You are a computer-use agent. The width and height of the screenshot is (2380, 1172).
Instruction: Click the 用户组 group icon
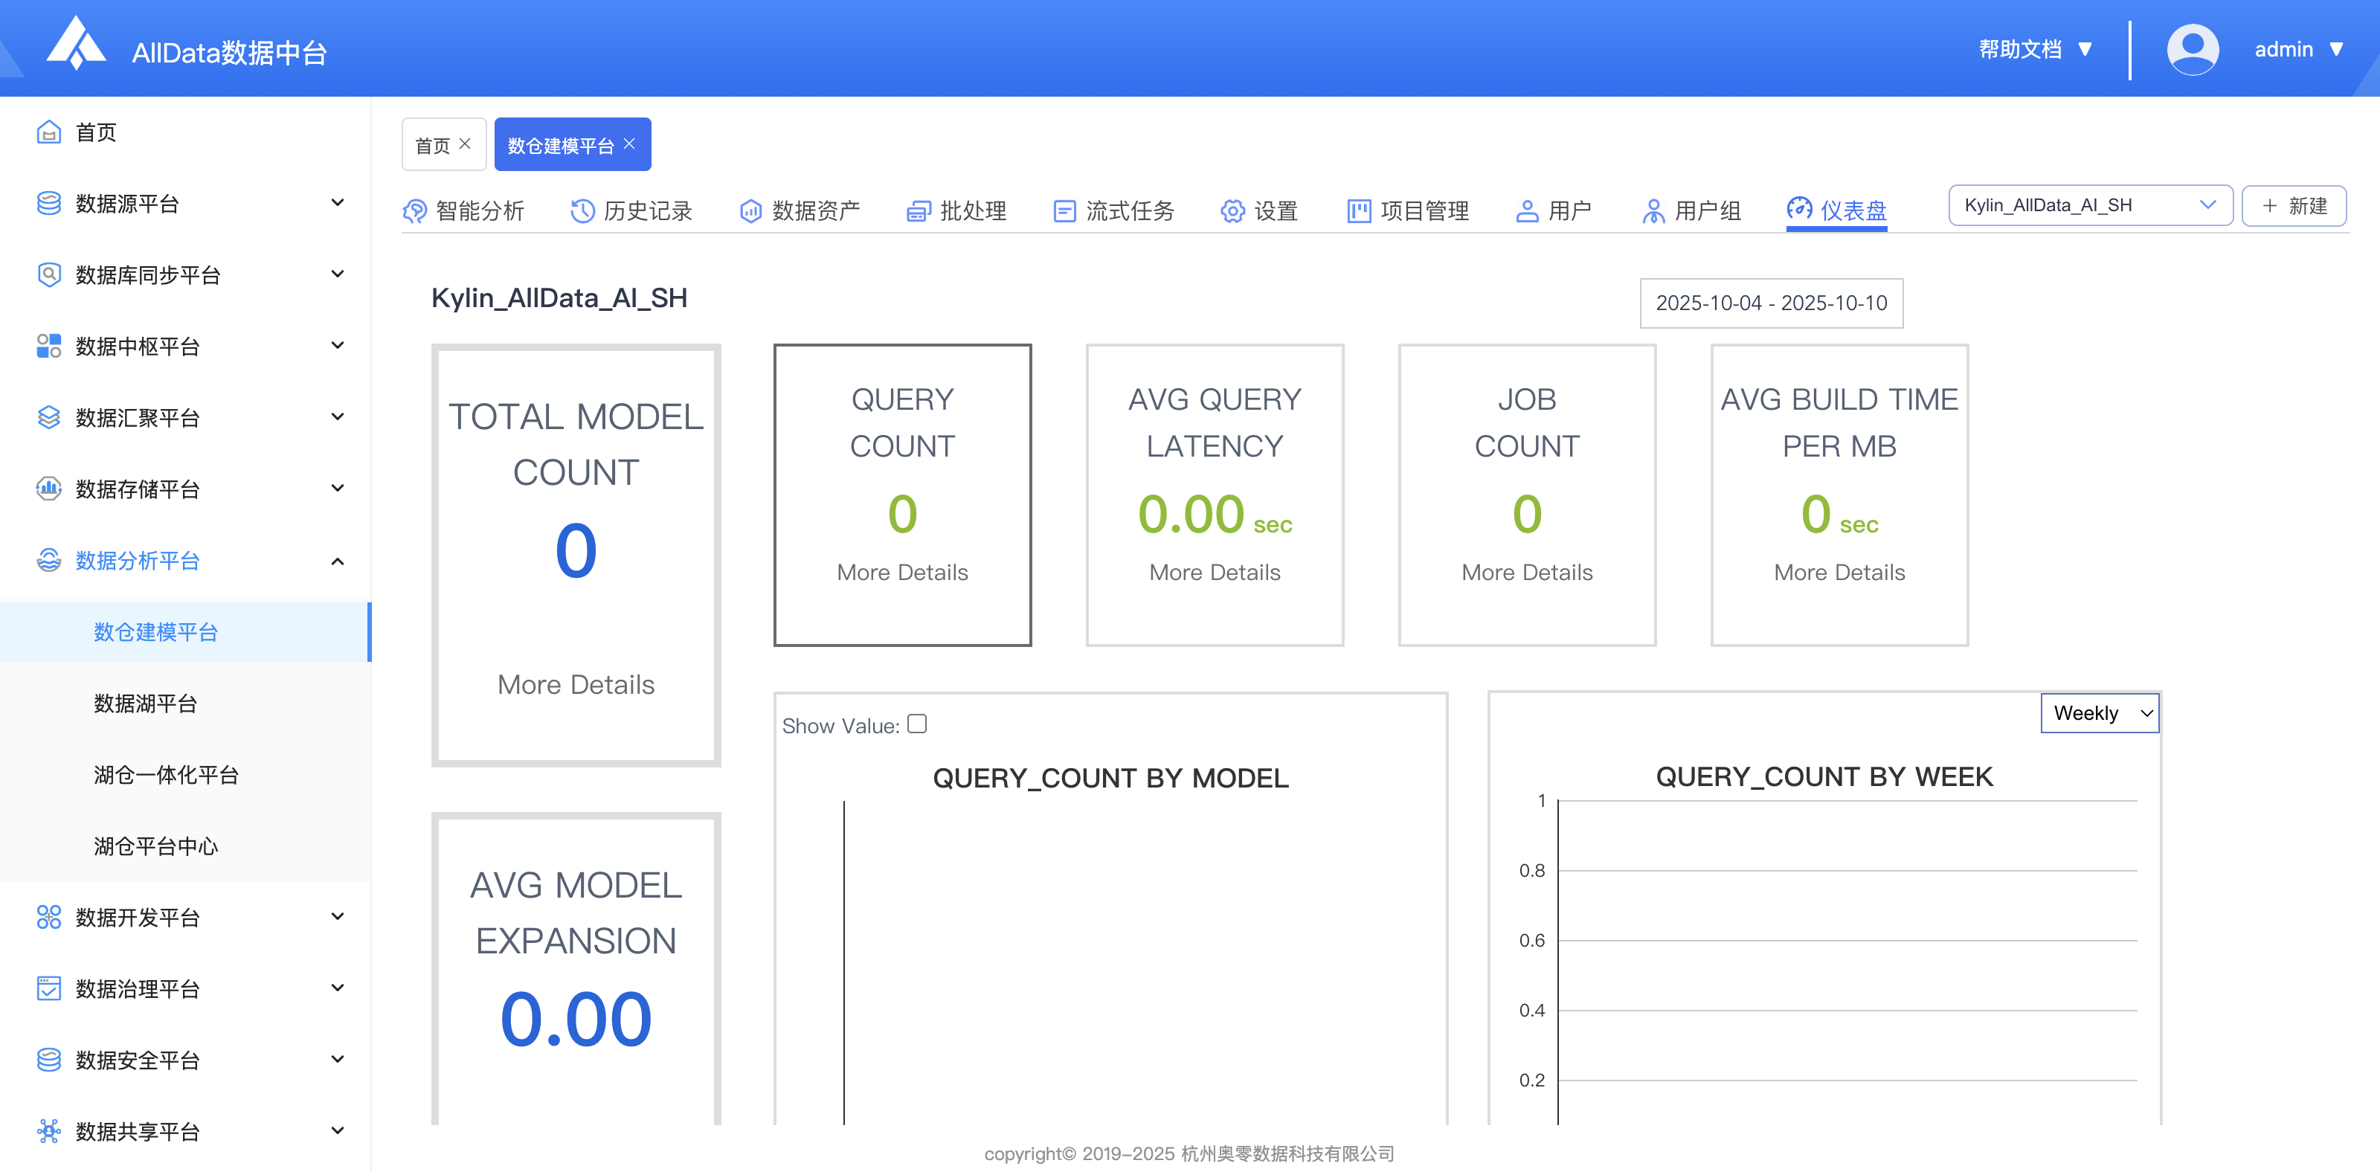pos(1653,210)
